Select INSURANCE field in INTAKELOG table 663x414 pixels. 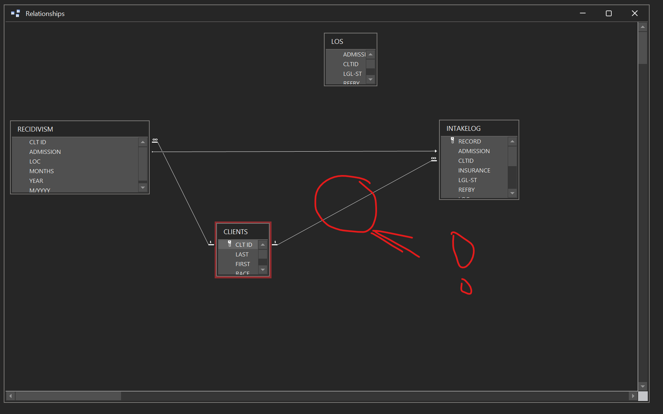[x=474, y=171]
